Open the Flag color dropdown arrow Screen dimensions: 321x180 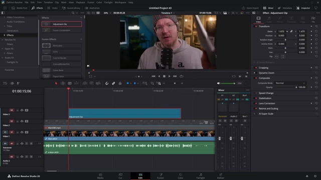point(130,83)
